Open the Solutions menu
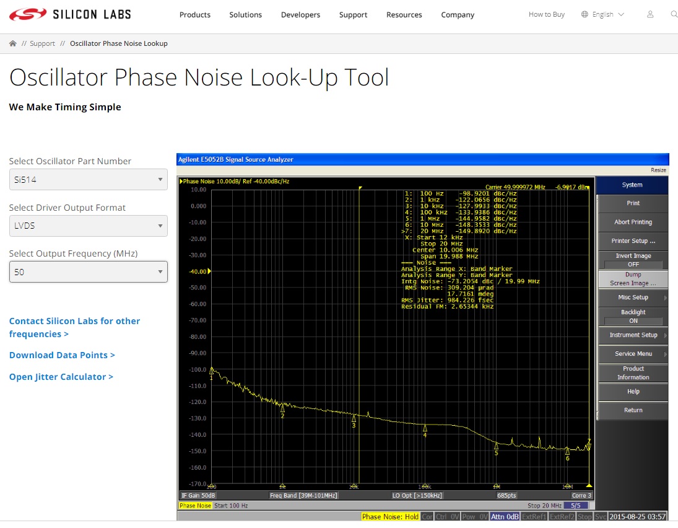678x528 pixels. (x=246, y=15)
